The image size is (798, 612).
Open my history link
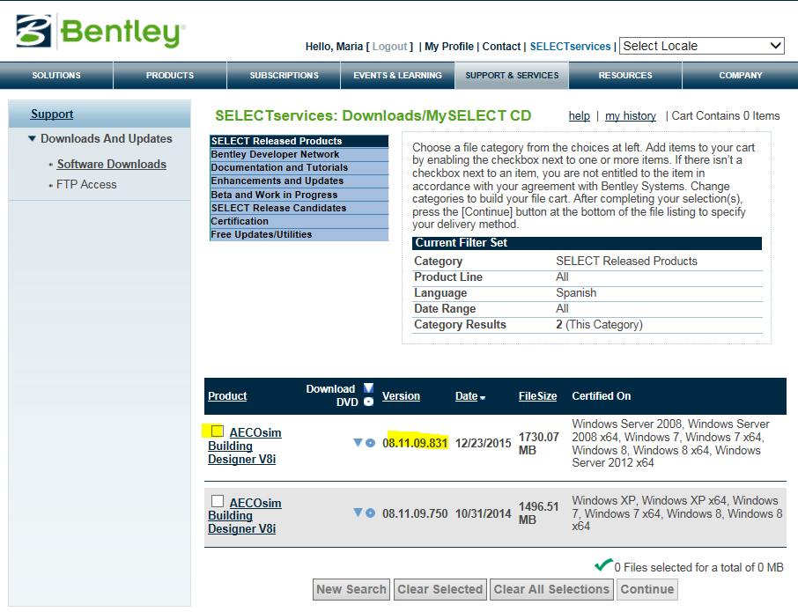[631, 116]
